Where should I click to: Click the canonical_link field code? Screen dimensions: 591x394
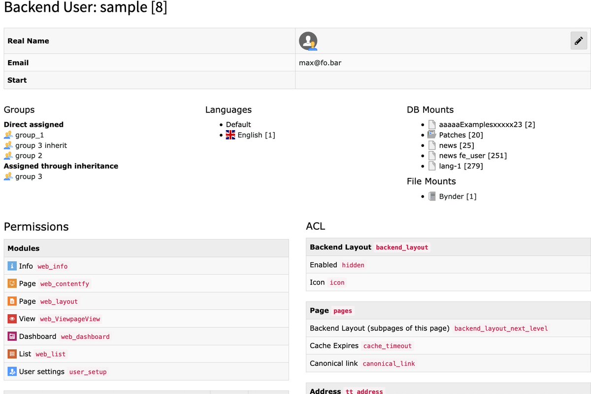[x=389, y=364]
